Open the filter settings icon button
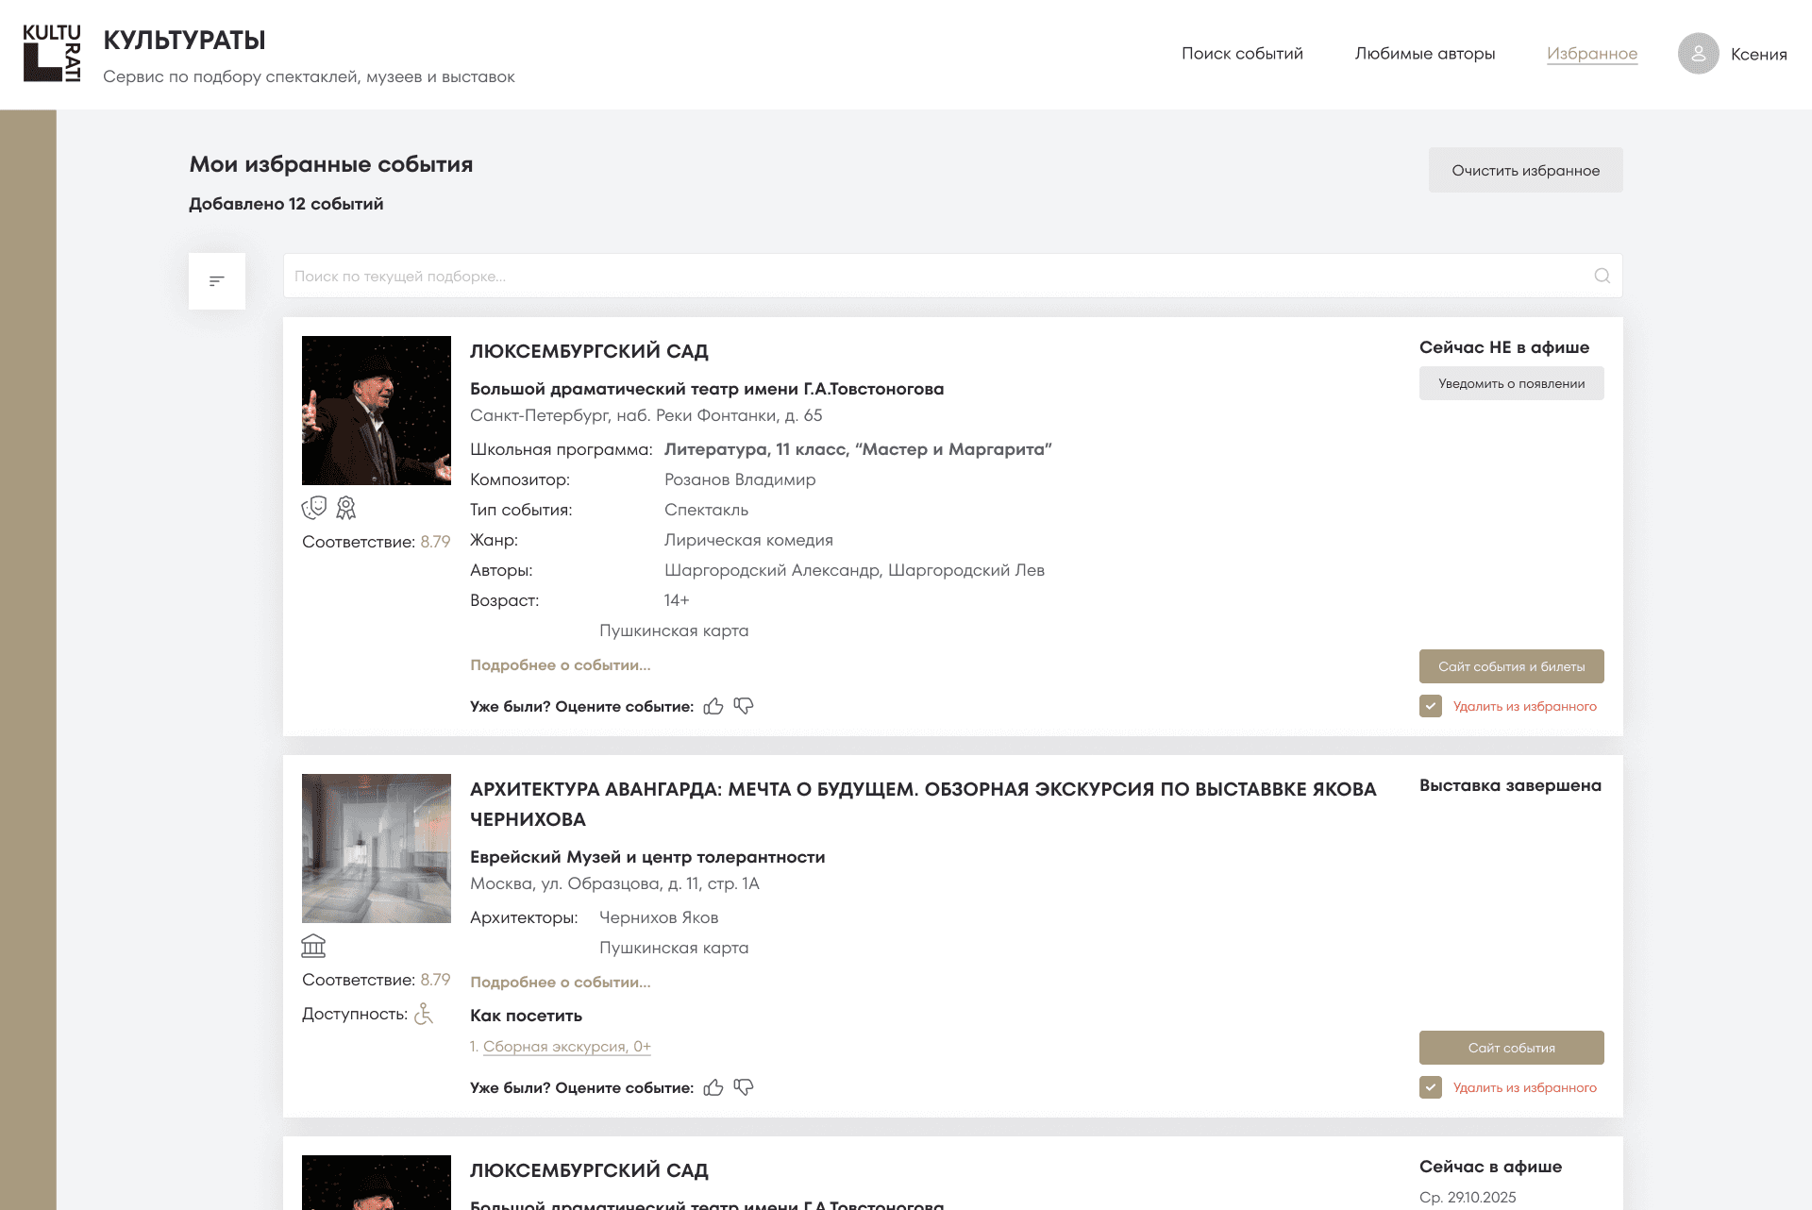 (216, 280)
